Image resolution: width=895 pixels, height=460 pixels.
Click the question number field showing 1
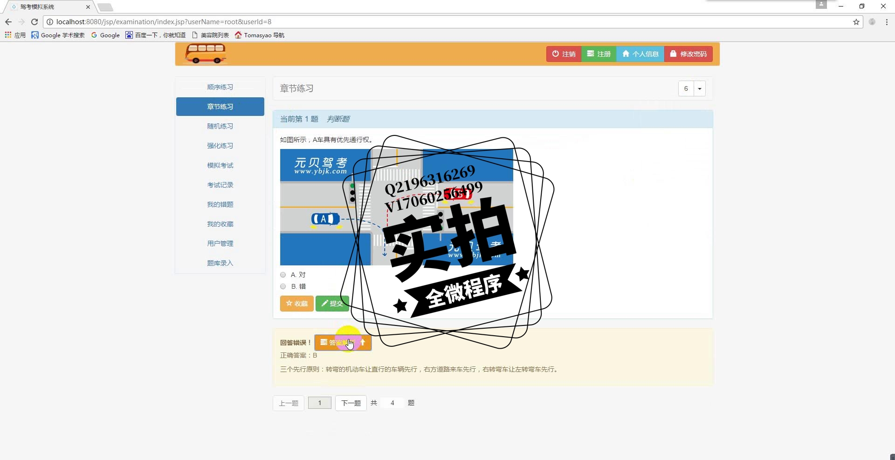(320, 403)
